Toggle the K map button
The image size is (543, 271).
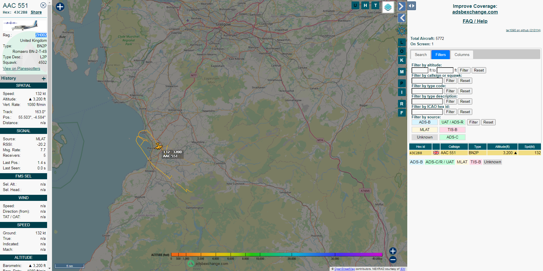tap(402, 60)
